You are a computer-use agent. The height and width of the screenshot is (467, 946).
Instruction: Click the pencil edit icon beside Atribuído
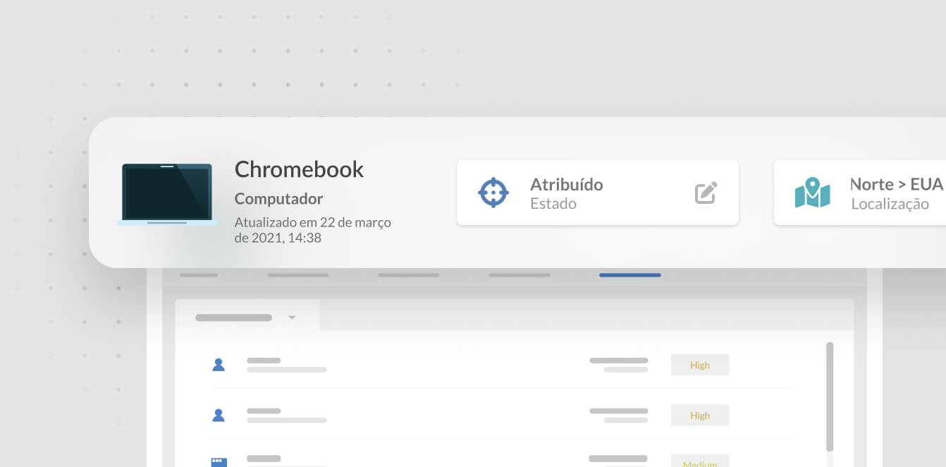(x=706, y=193)
